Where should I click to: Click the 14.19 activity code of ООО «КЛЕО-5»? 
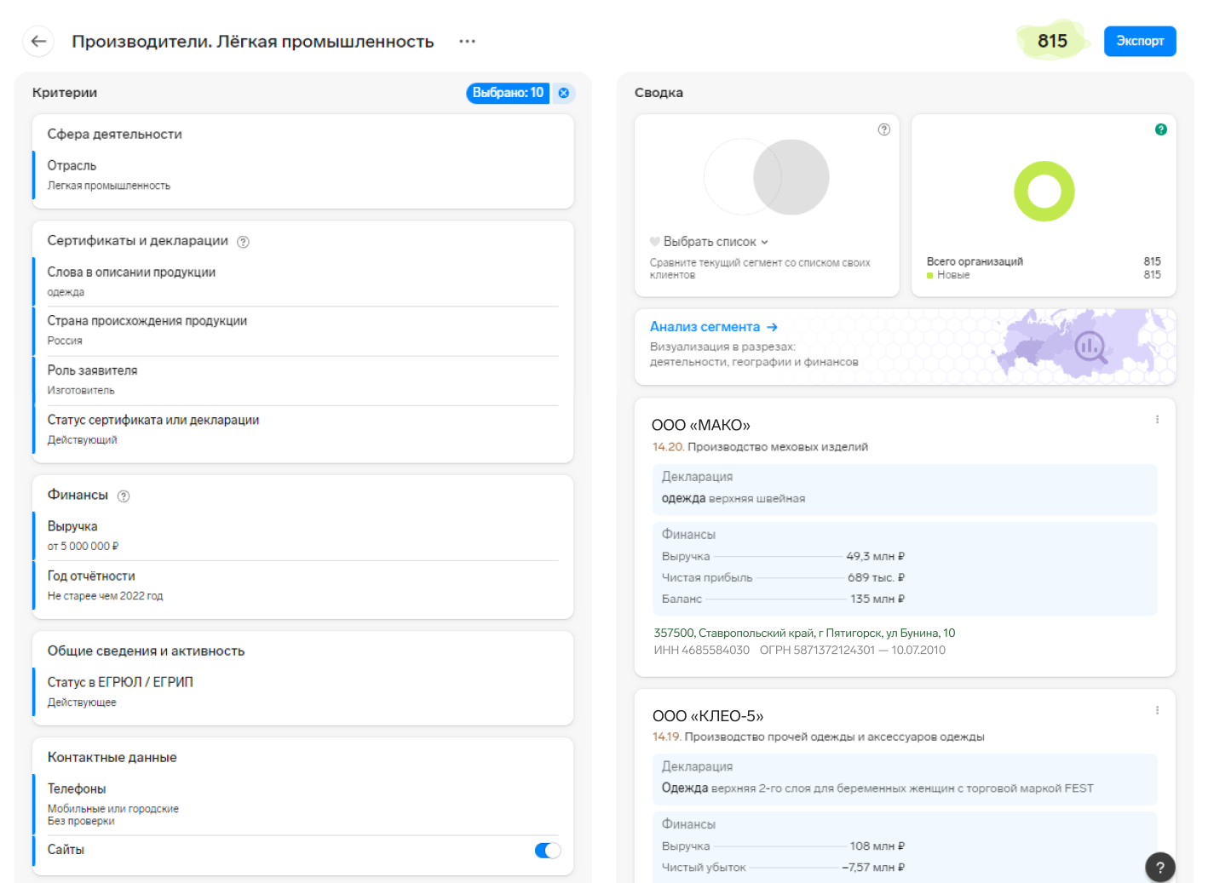(666, 737)
